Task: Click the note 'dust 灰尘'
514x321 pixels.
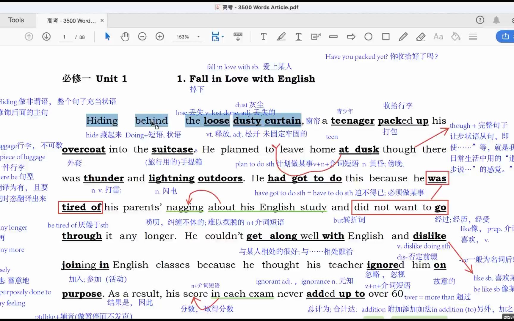Action: (249, 105)
